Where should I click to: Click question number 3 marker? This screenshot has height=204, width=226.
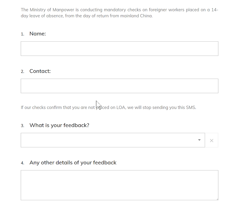tap(23, 126)
